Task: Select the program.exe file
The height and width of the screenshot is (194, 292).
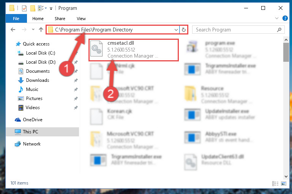Action: pos(221,49)
